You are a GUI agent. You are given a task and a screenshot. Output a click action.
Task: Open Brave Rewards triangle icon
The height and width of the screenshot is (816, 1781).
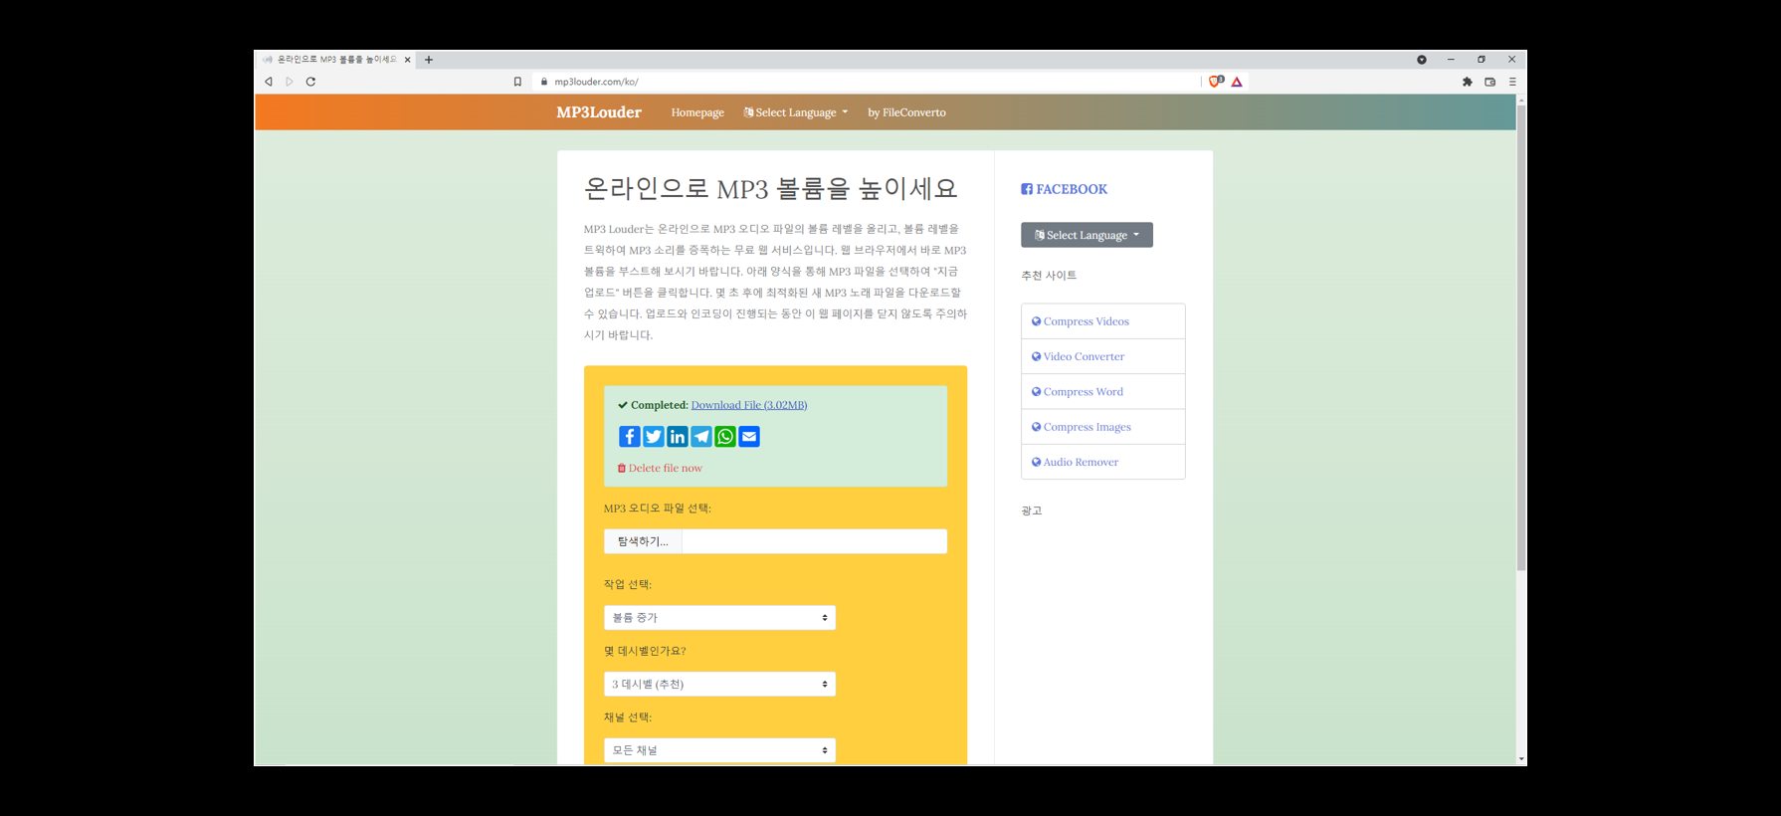click(x=1237, y=82)
